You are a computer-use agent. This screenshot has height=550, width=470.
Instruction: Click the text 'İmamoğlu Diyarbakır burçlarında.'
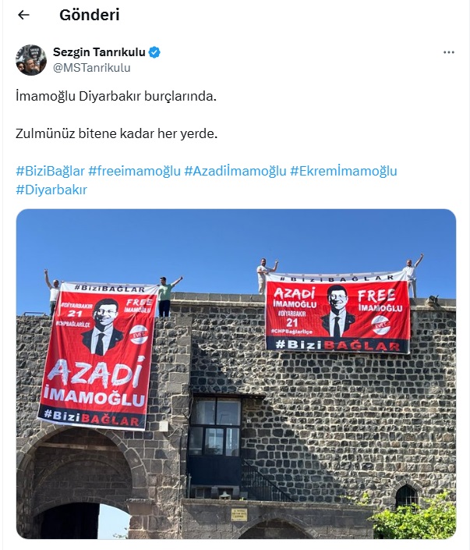(116, 96)
